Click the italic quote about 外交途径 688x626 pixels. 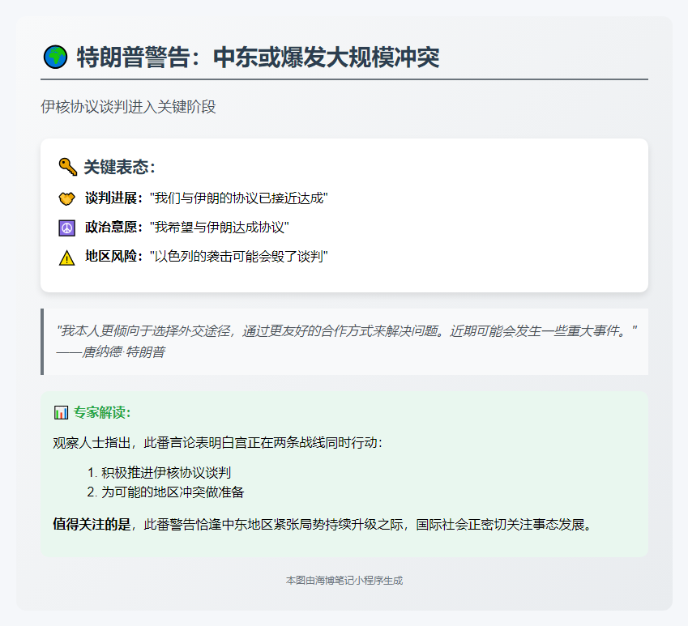(x=346, y=331)
